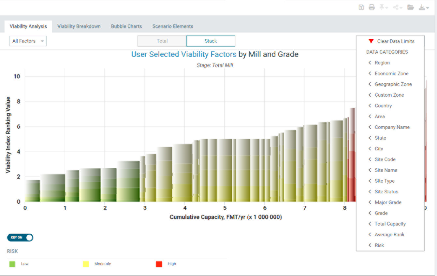Select the Viability Breakdown tab link
The width and height of the screenshot is (437, 276).
(x=79, y=26)
